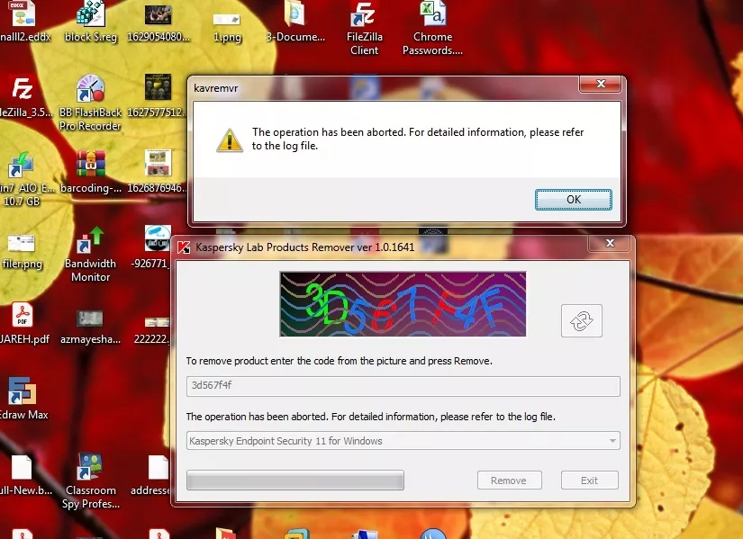The width and height of the screenshot is (743, 539).
Task: Click the Remove button
Action: (509, 481)
